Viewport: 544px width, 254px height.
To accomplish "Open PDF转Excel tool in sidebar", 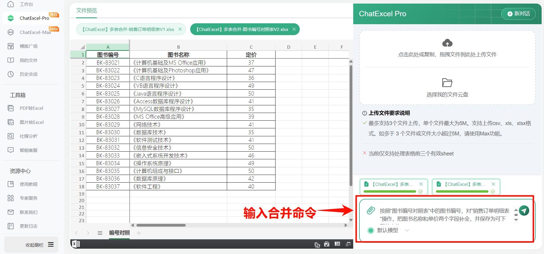I will [31, 108].
